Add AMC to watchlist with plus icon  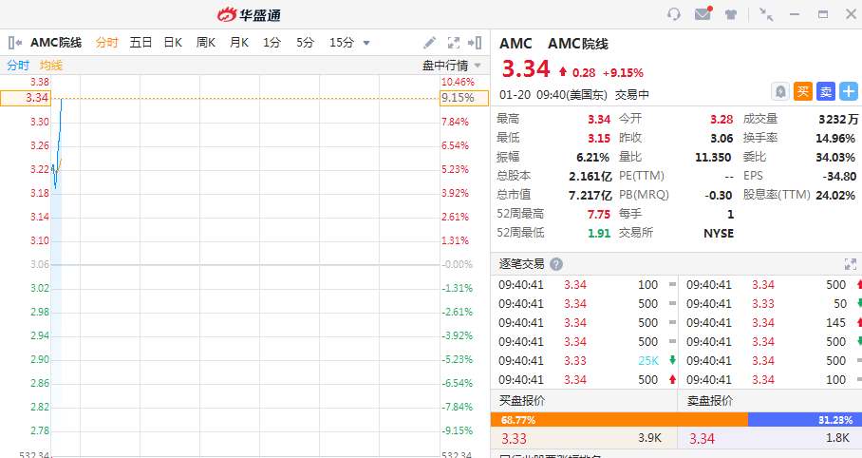849,91
